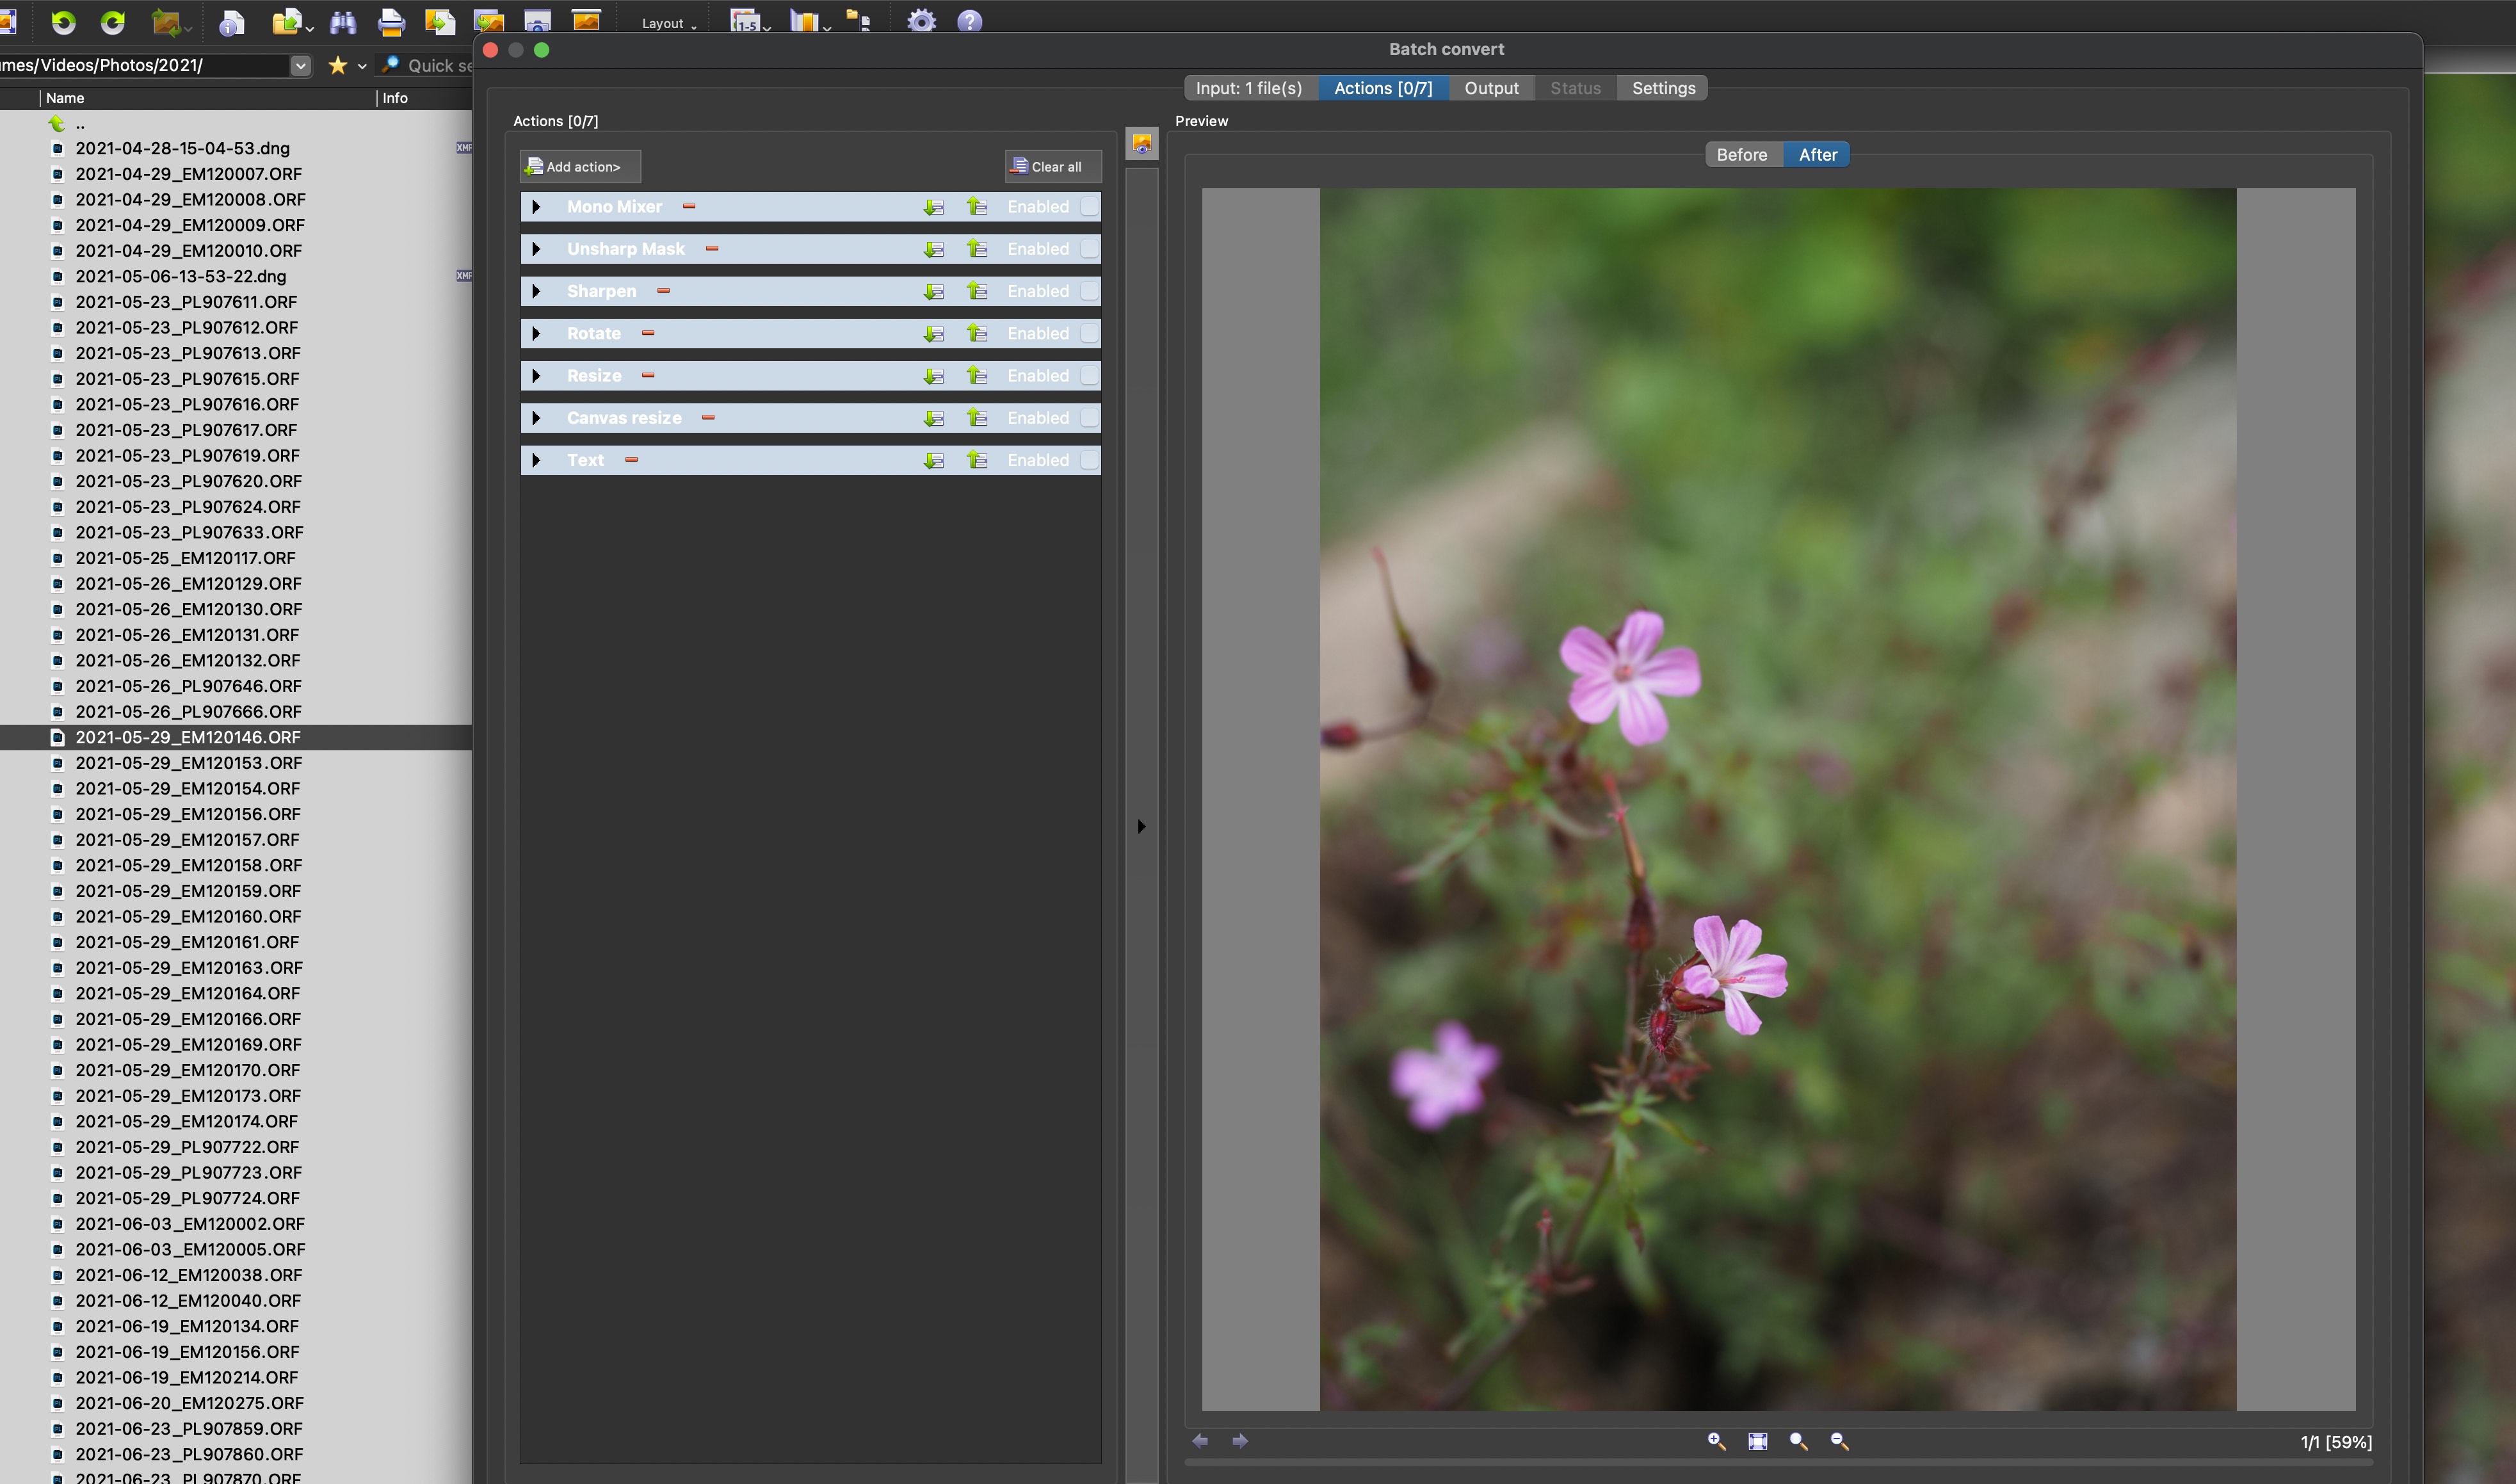Remove the Sharpen action with red minus
This screenshot has height=1484, width=2516.
point(663,291)
